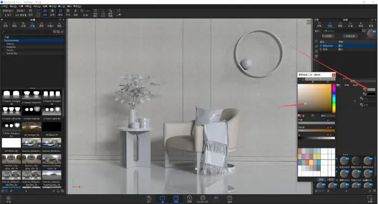The image size is (378, 204).
Task: Open the 文件 (File) menu
Action: (4, 7)
